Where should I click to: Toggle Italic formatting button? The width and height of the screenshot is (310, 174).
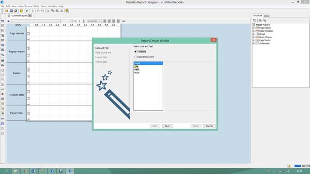79,21
